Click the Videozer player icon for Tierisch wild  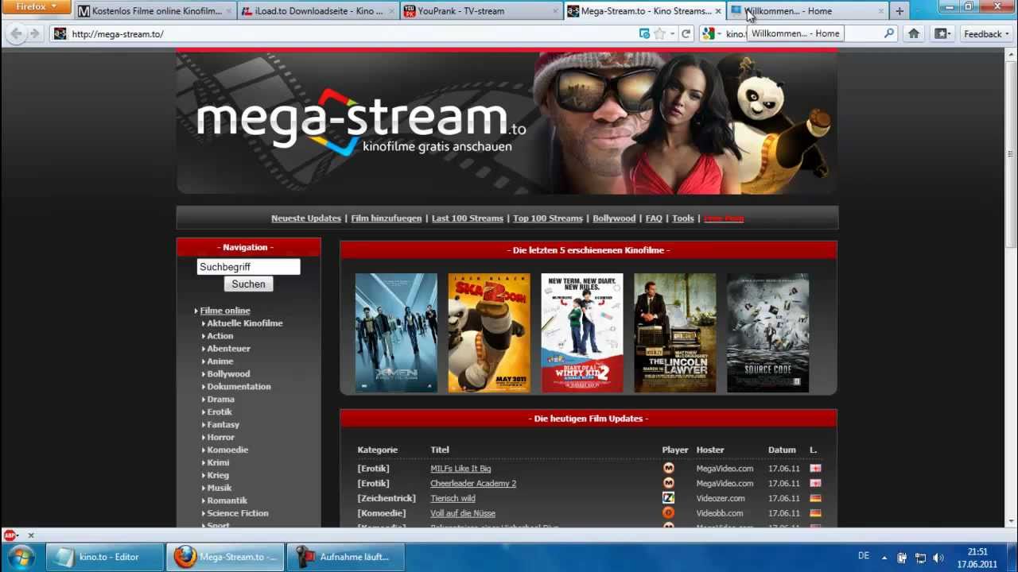point(668,498)
